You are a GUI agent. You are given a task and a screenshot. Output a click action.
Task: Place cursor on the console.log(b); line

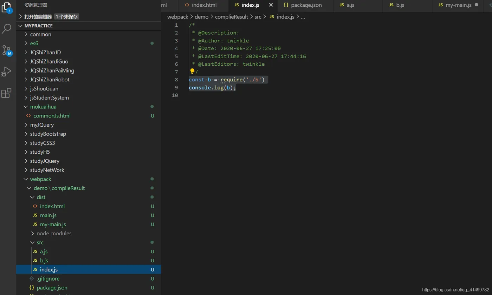pyautogui.click(x=213, y=88)
